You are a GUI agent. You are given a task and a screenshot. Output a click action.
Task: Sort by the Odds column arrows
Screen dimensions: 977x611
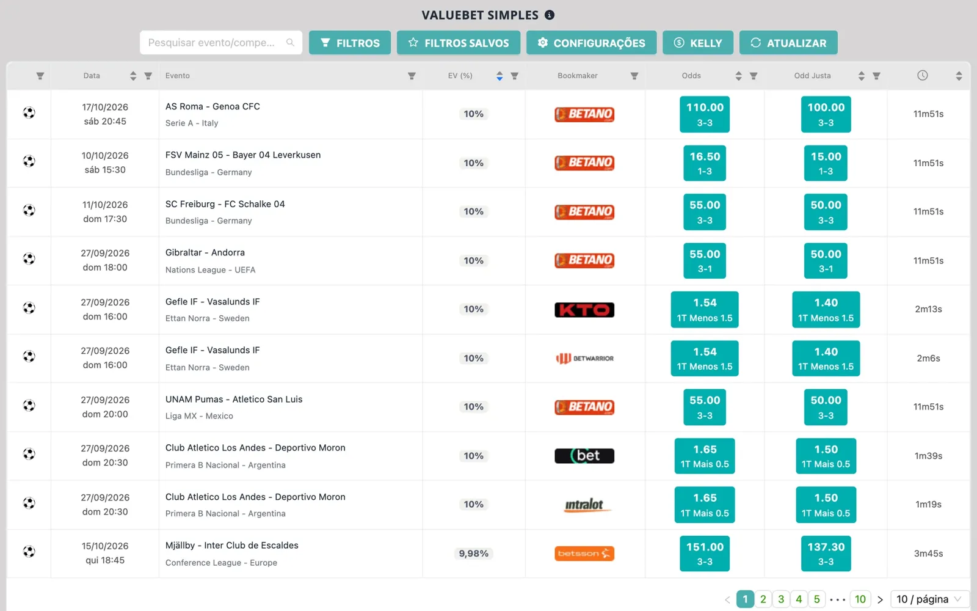coord(739,76)
